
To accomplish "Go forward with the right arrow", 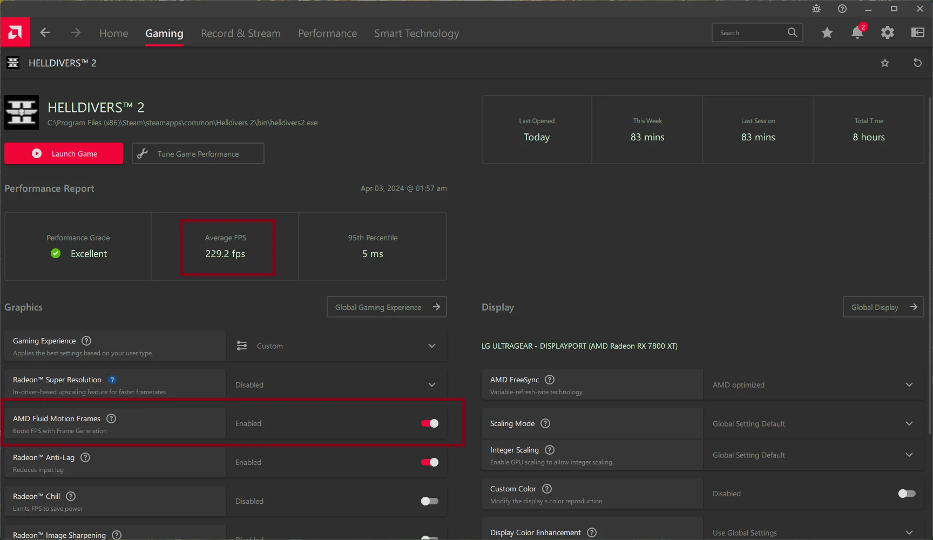I will tap(76, 33).
